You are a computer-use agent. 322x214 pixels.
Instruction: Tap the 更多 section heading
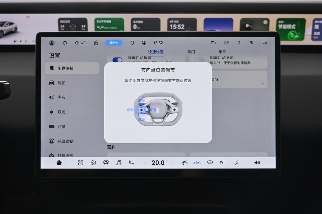click(111, 147)
